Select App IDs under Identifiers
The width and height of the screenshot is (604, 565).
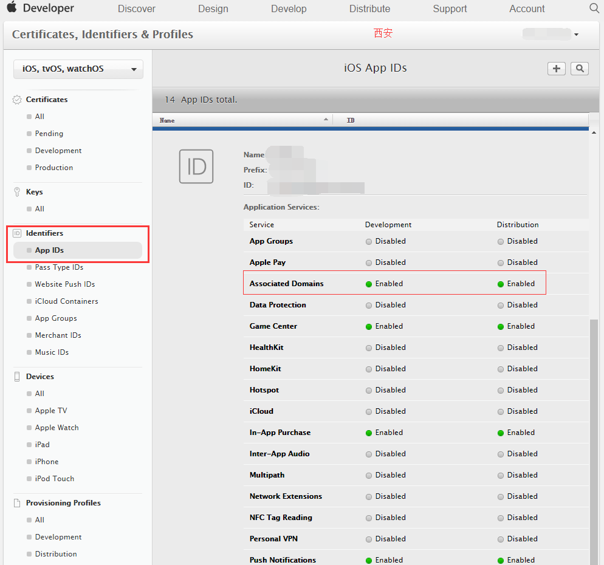pyautogui.click(x=49, y=250)
